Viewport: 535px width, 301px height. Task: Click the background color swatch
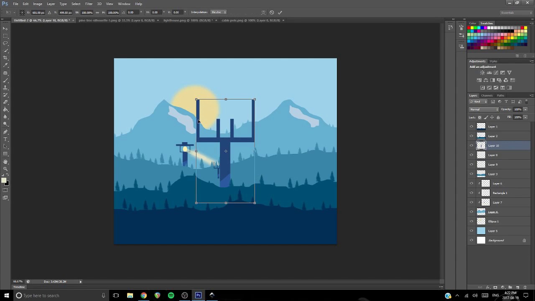6,183
